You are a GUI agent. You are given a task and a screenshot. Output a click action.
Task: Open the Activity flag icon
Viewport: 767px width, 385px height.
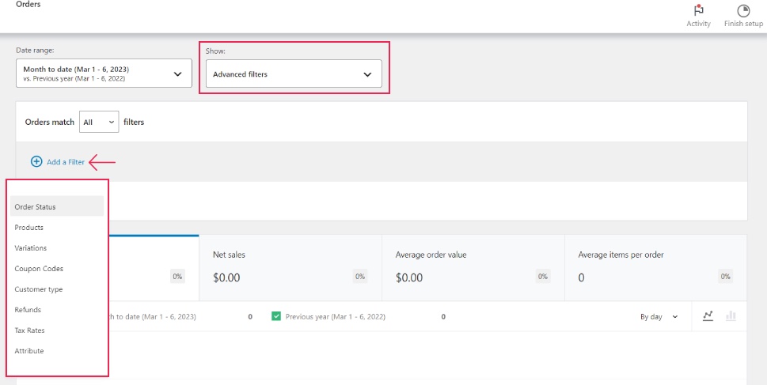[698, 11]
